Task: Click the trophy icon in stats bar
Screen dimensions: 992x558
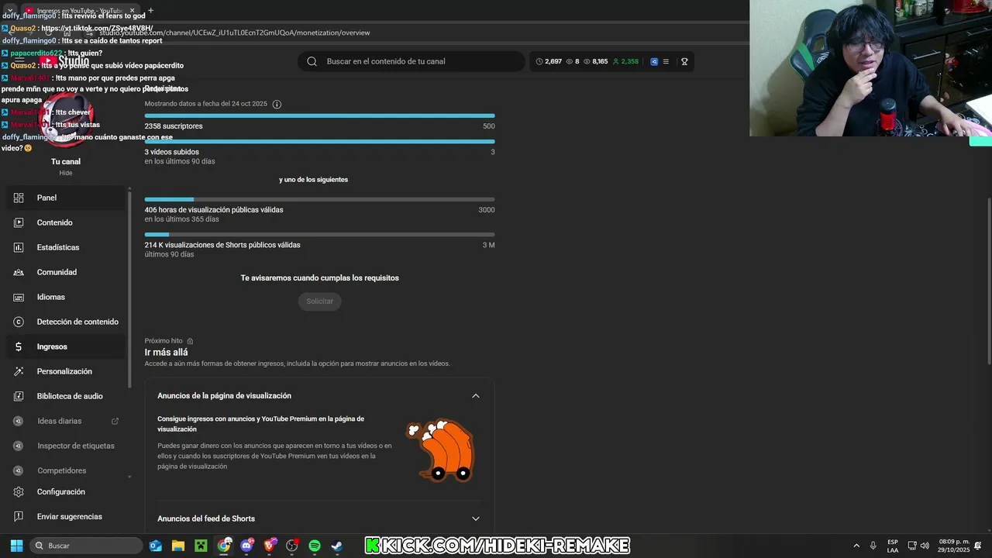Action: pyautogui.click(x=684, y=61)
